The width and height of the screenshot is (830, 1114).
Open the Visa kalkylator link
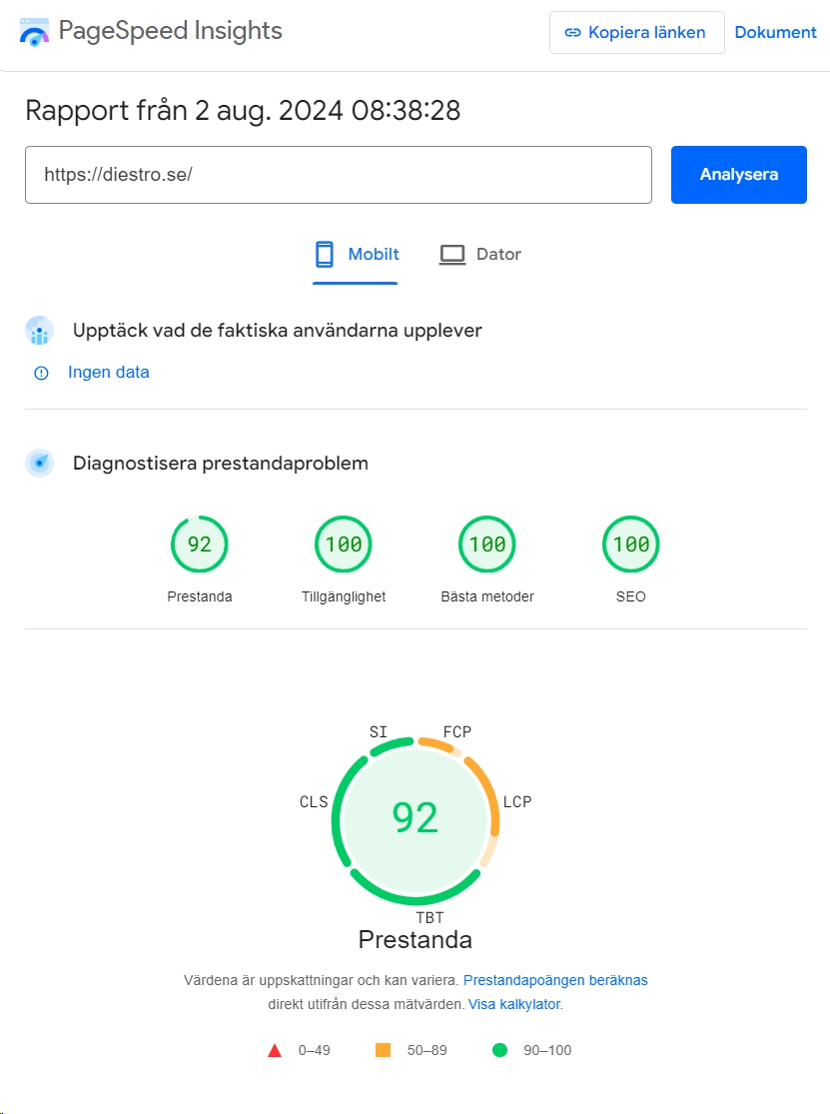point(514,1004)
